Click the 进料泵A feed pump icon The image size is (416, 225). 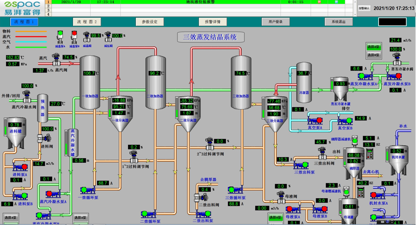point(20,167)
